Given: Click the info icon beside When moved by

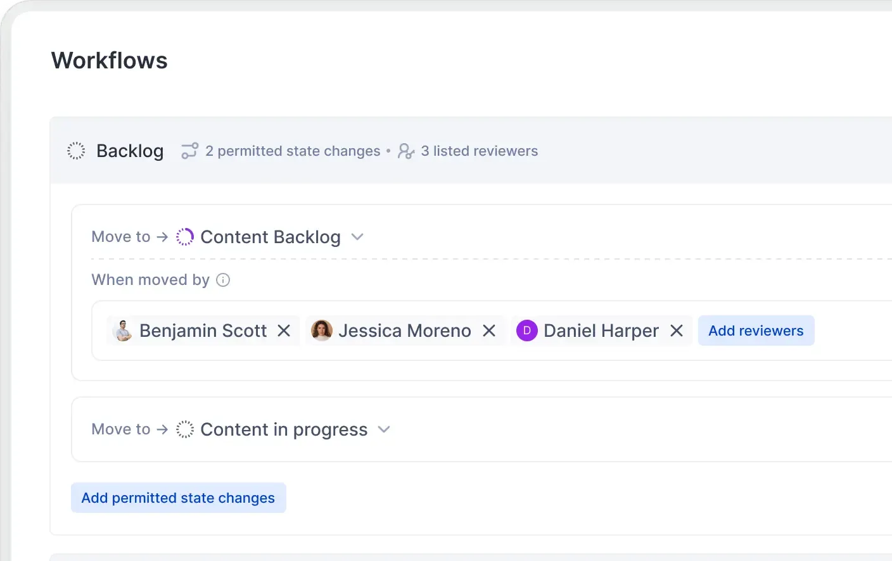Looking at the screenshot, I should [x=223, y=280].
